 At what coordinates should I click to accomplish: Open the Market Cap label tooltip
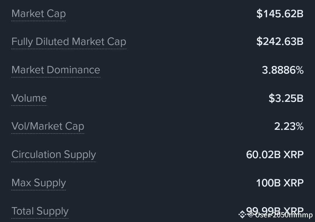tap(38, 14)
